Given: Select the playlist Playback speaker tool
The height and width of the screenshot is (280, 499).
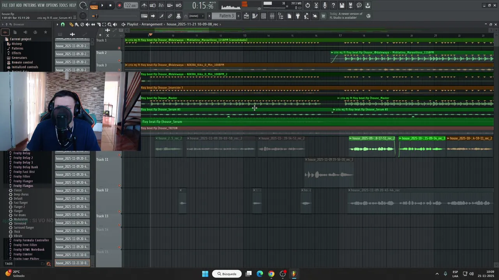Looking at the screenshot, I should (x=115, y=24).
